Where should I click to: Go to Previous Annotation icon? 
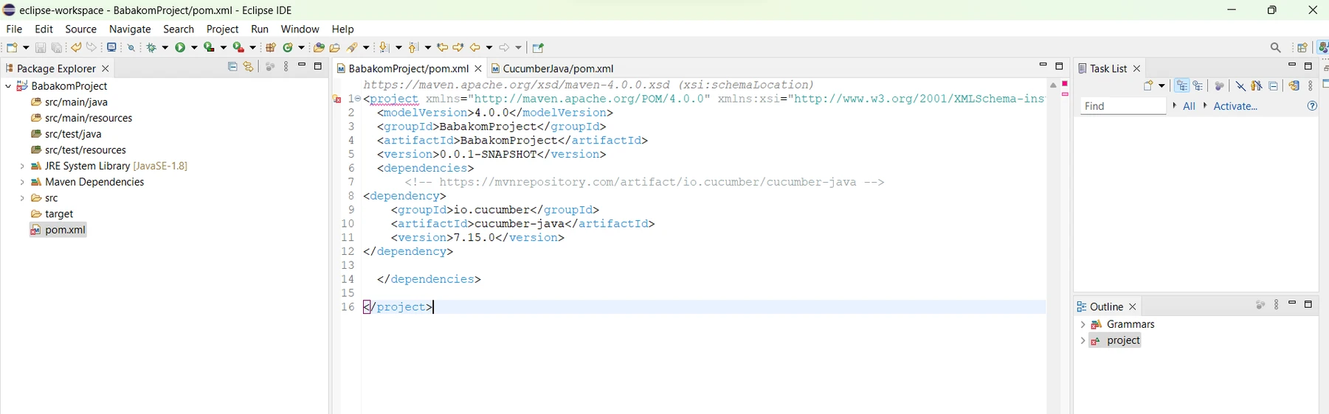[x=414, y=48]
